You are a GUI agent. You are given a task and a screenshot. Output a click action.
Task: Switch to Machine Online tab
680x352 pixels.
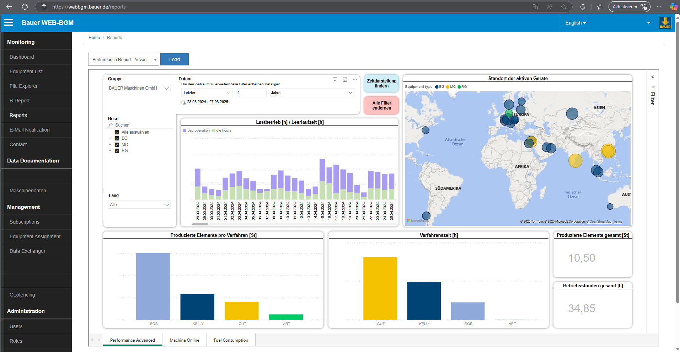(184, 340)
